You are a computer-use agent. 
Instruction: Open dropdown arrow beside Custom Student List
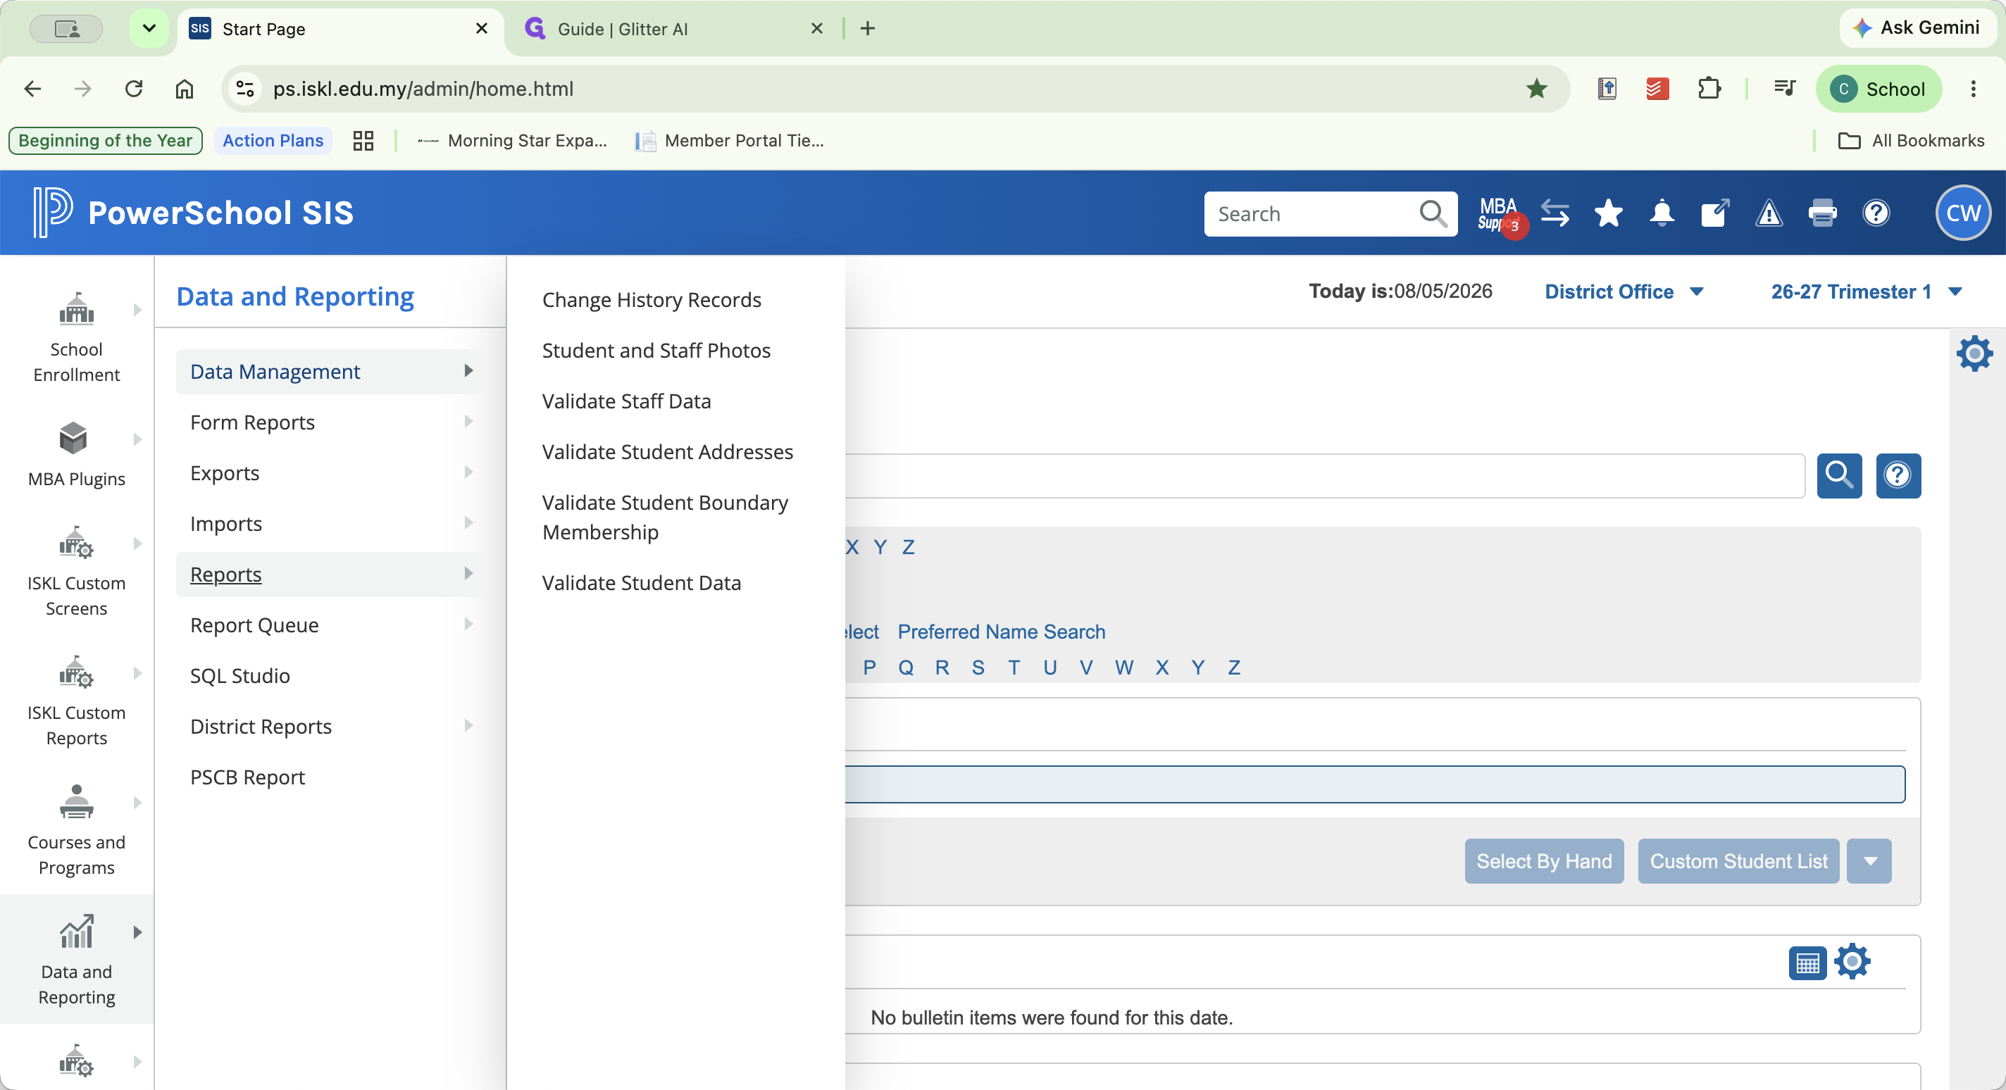coord(1870,861)
